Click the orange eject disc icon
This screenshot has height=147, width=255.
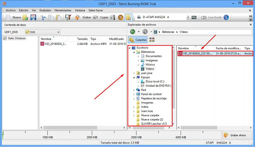pos(120,17)
